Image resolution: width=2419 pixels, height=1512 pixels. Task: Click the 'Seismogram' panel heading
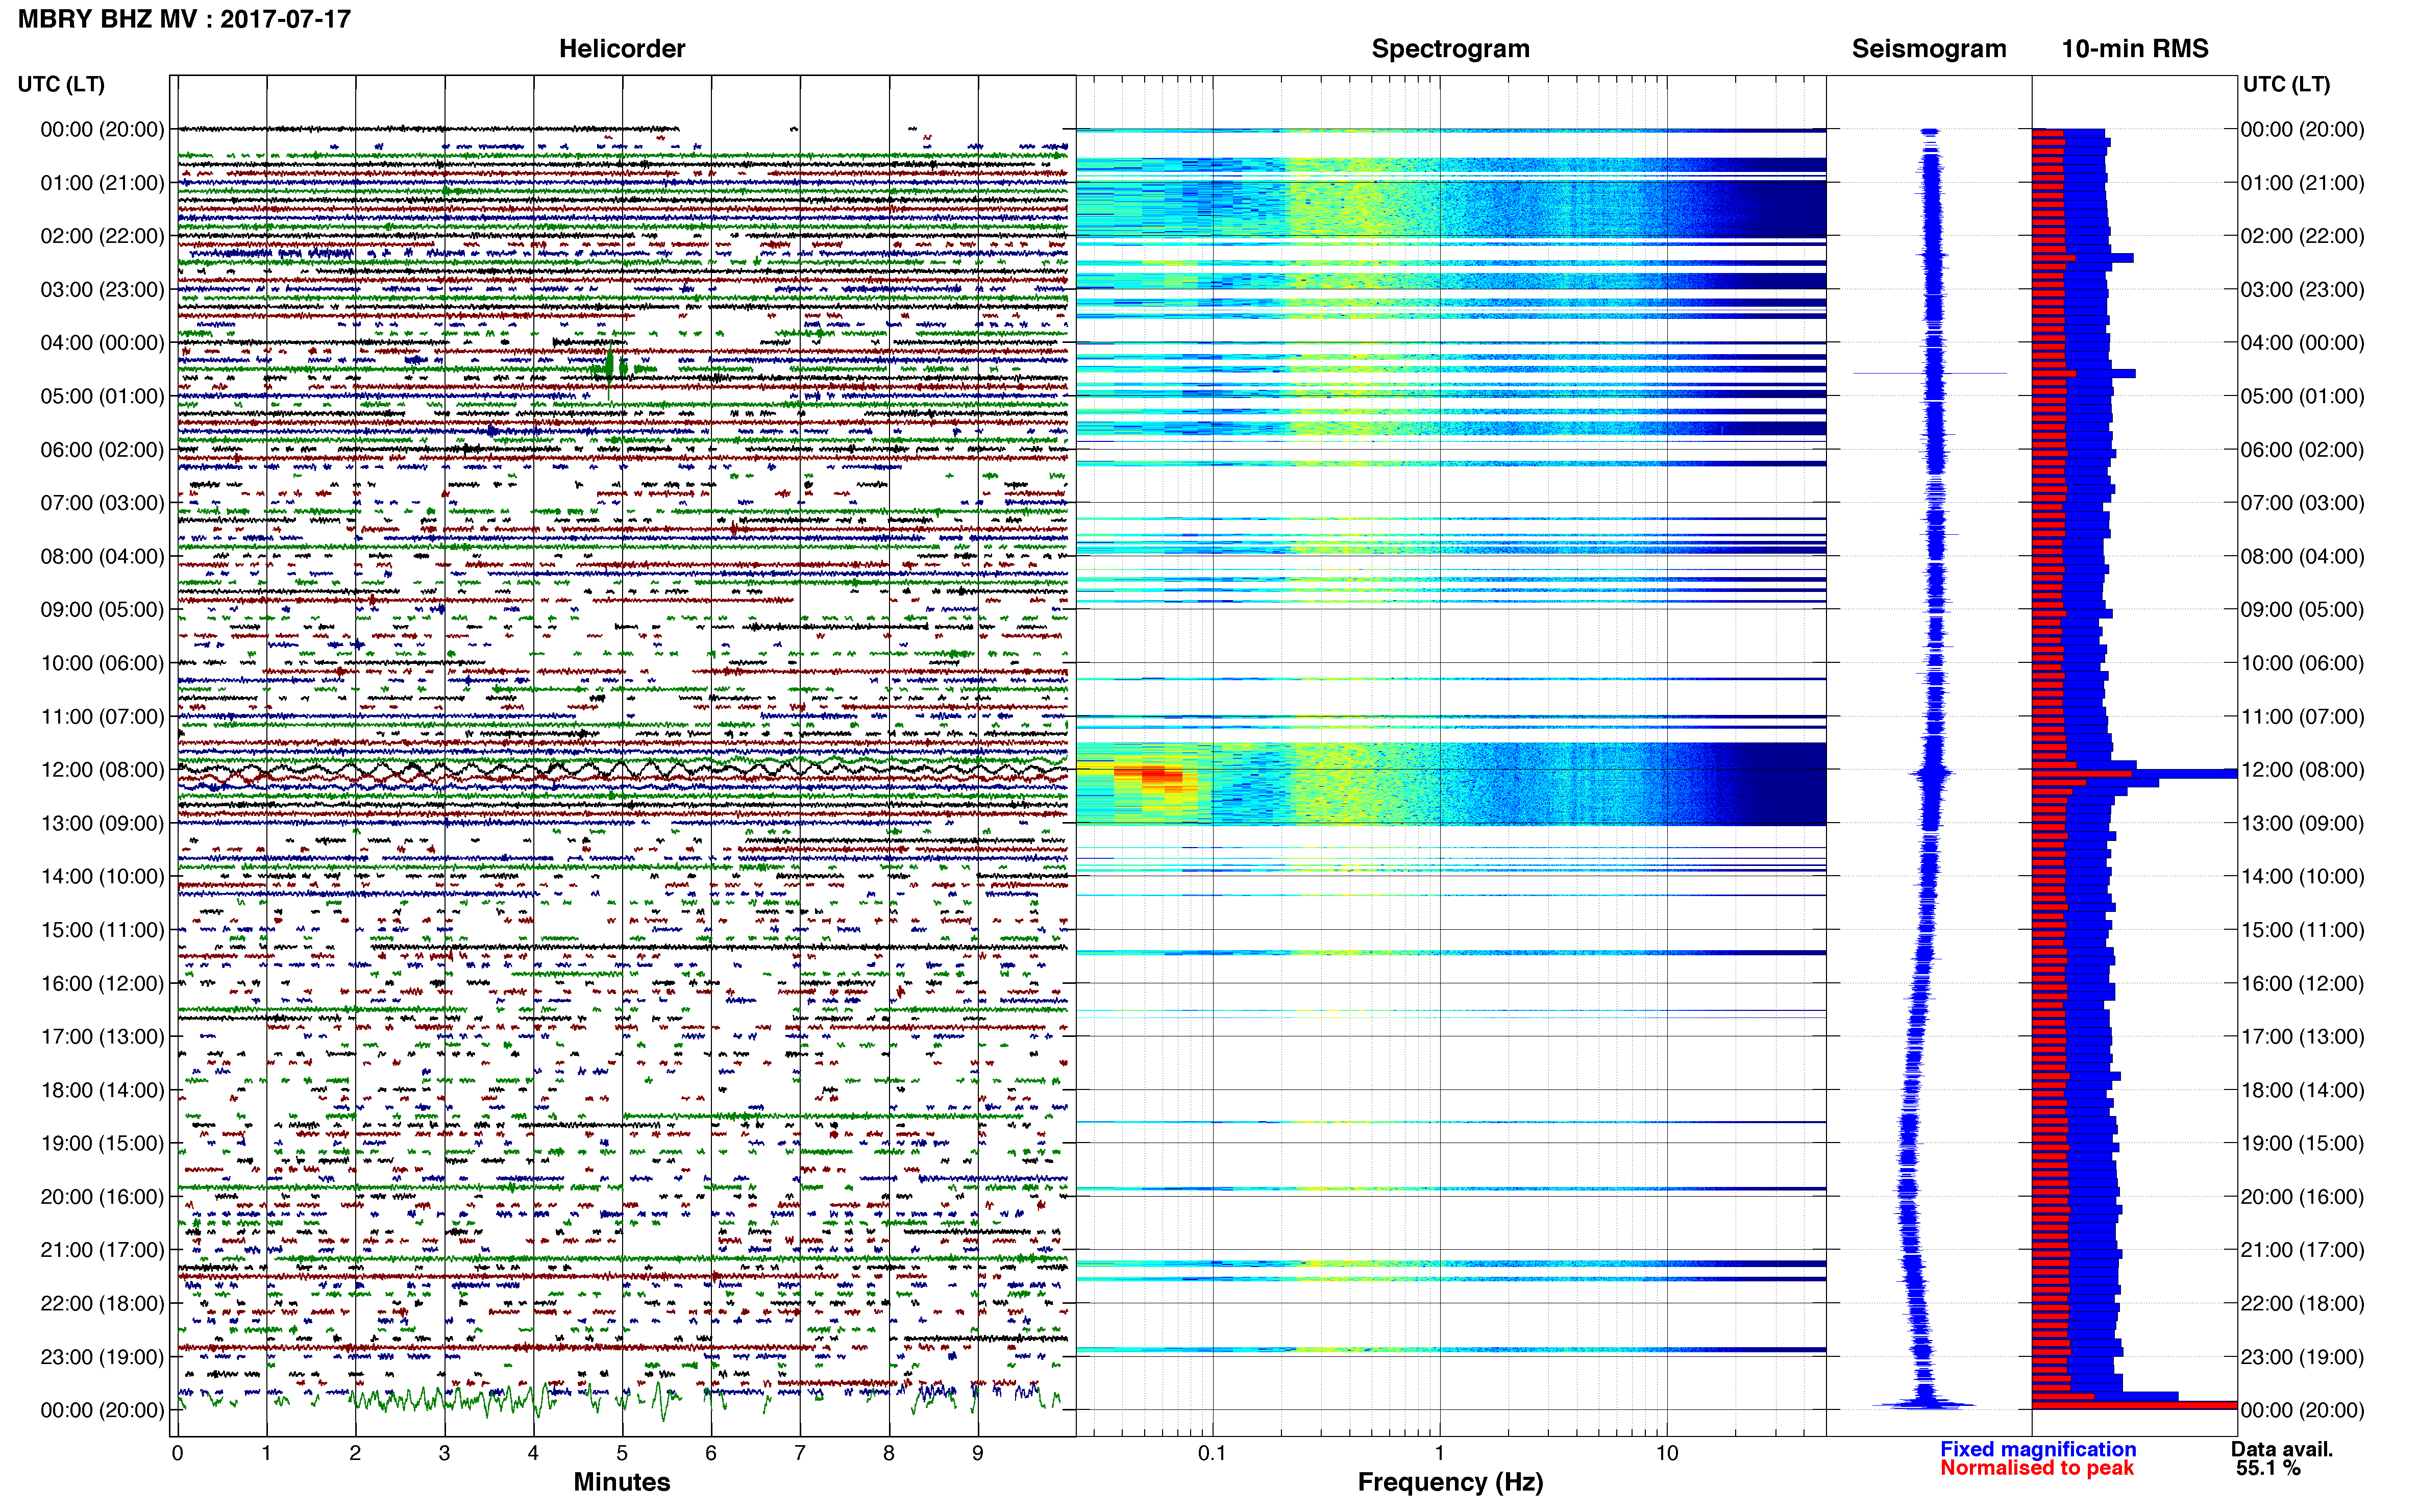point(1929,49)
